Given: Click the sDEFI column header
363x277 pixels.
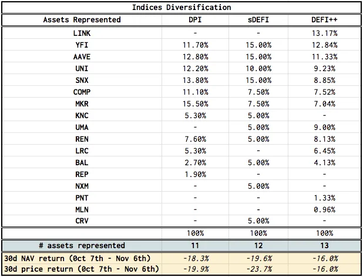Looking at the screenshot, I should pyautogui.click(x=258, y=20).
